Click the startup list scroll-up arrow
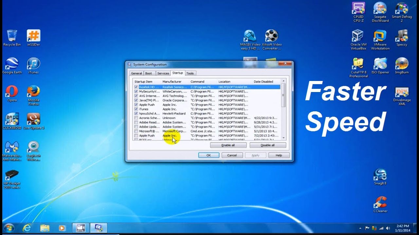419x235 pixels. click(283, 81)
